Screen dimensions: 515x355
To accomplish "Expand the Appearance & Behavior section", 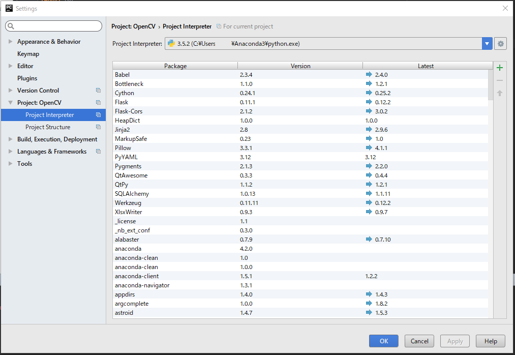I will pos(11,42).
